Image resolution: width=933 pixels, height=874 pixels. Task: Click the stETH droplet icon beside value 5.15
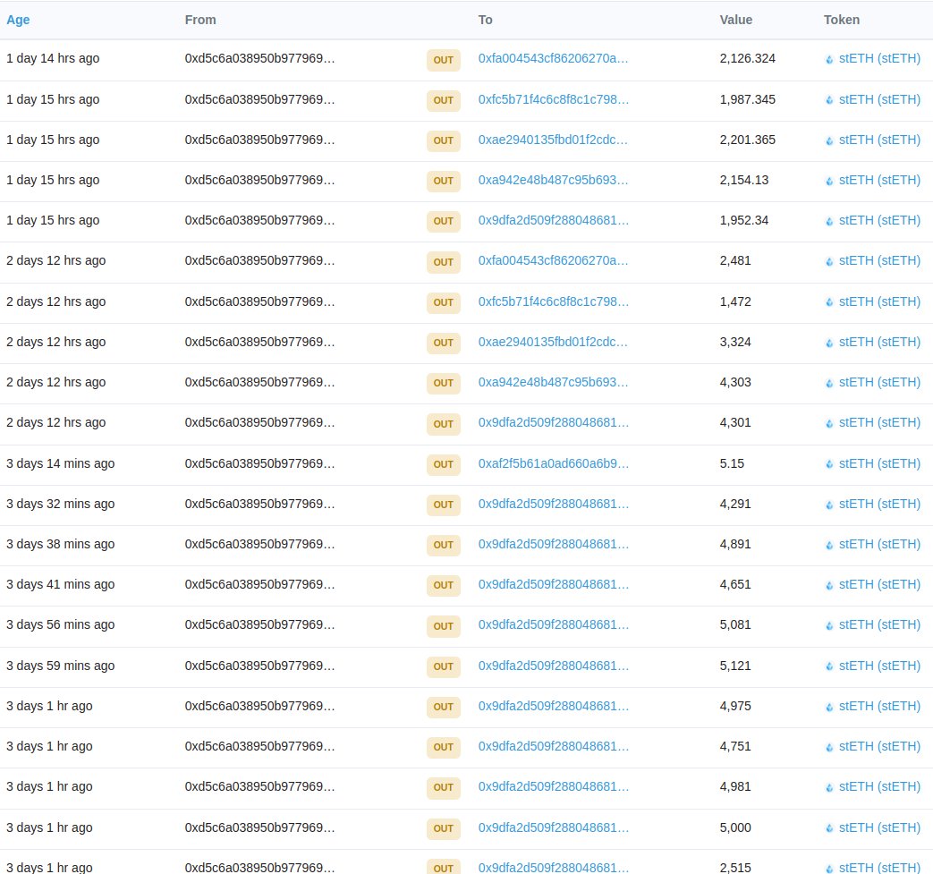coord(829,464)
